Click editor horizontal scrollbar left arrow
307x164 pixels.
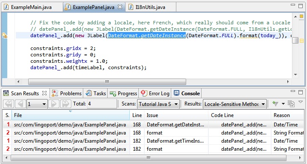[18, 82]
